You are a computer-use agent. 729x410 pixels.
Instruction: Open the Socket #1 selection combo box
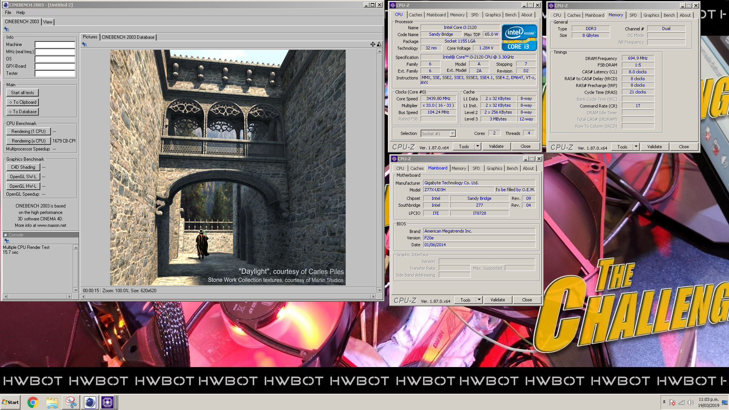(x=438, y=134)
